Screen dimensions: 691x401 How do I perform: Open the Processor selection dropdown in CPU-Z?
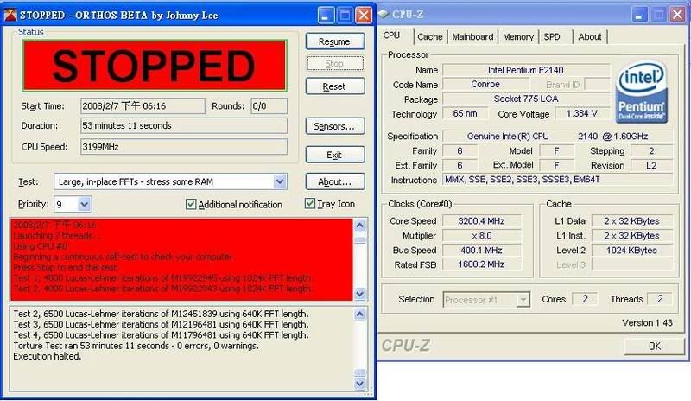coord(523,300)
